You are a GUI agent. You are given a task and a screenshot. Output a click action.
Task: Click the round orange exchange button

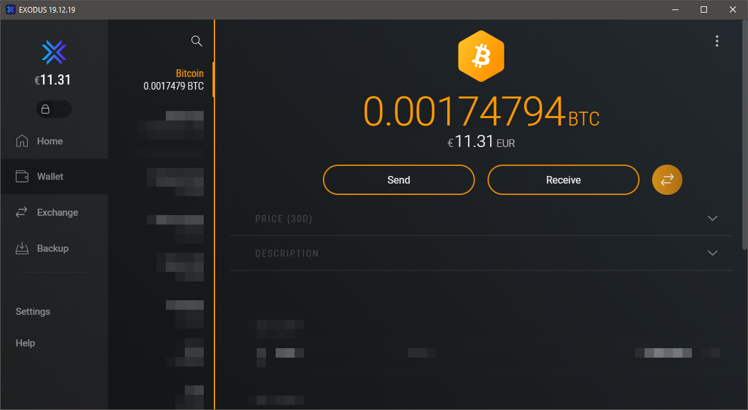667,180
